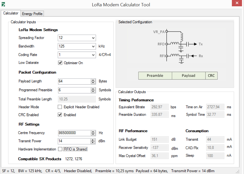Expand the Spreading Factor dropdown
The height and width of the screenshot is (174, 244).
[x=93, y=38]
